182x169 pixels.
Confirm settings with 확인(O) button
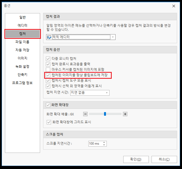tap(136, 159)
